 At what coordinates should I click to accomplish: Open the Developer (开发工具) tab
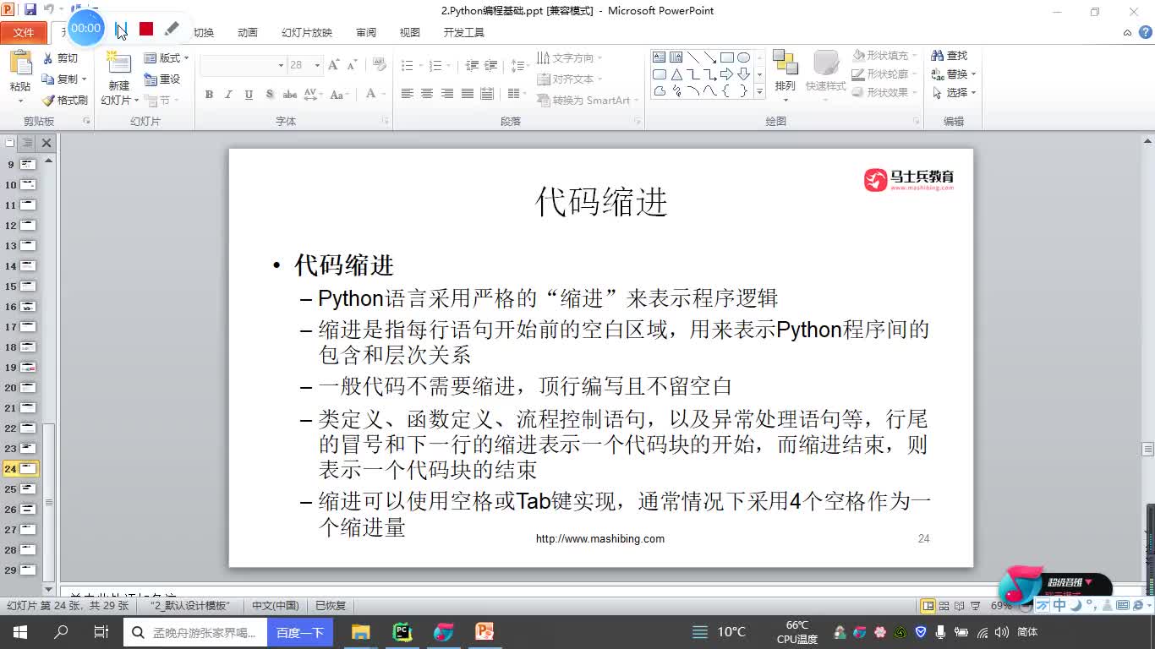(x=464, y=33)
